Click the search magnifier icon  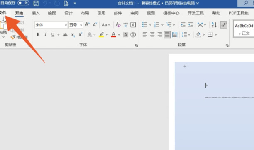(246, 3)
